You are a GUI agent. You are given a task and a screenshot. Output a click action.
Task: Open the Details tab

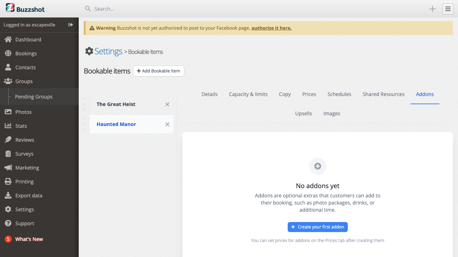pyautogui.click(x=210, y=94)
